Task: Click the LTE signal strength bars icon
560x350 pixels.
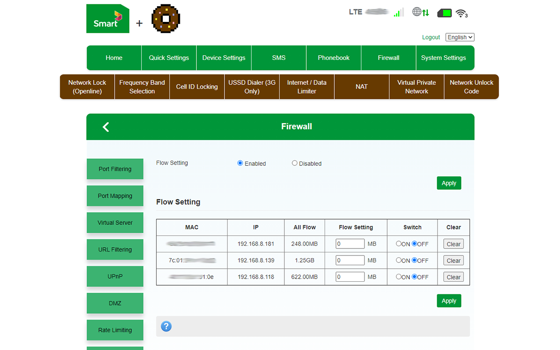Action: (x=398, y=12)
